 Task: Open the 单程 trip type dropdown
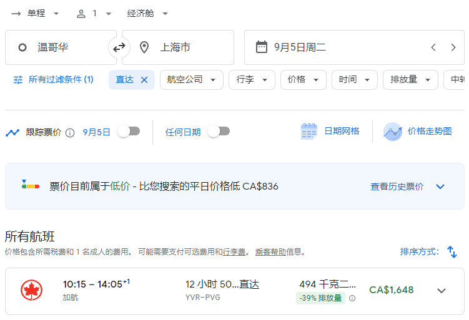pyautogui.click(x=36, y=13)
